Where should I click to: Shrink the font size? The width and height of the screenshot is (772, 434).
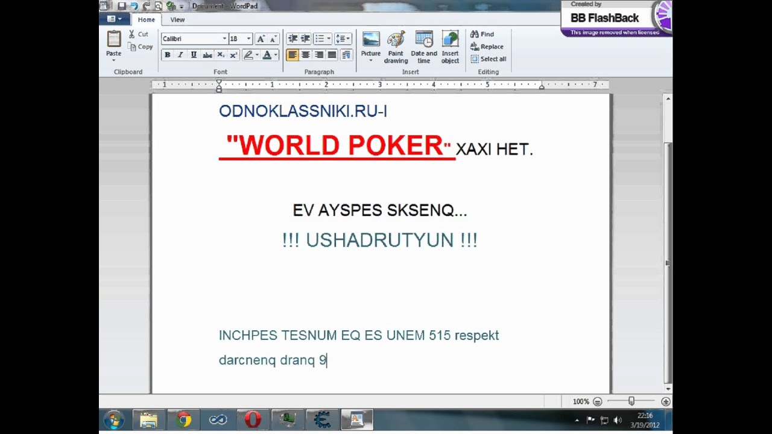(x=273, y=39)
